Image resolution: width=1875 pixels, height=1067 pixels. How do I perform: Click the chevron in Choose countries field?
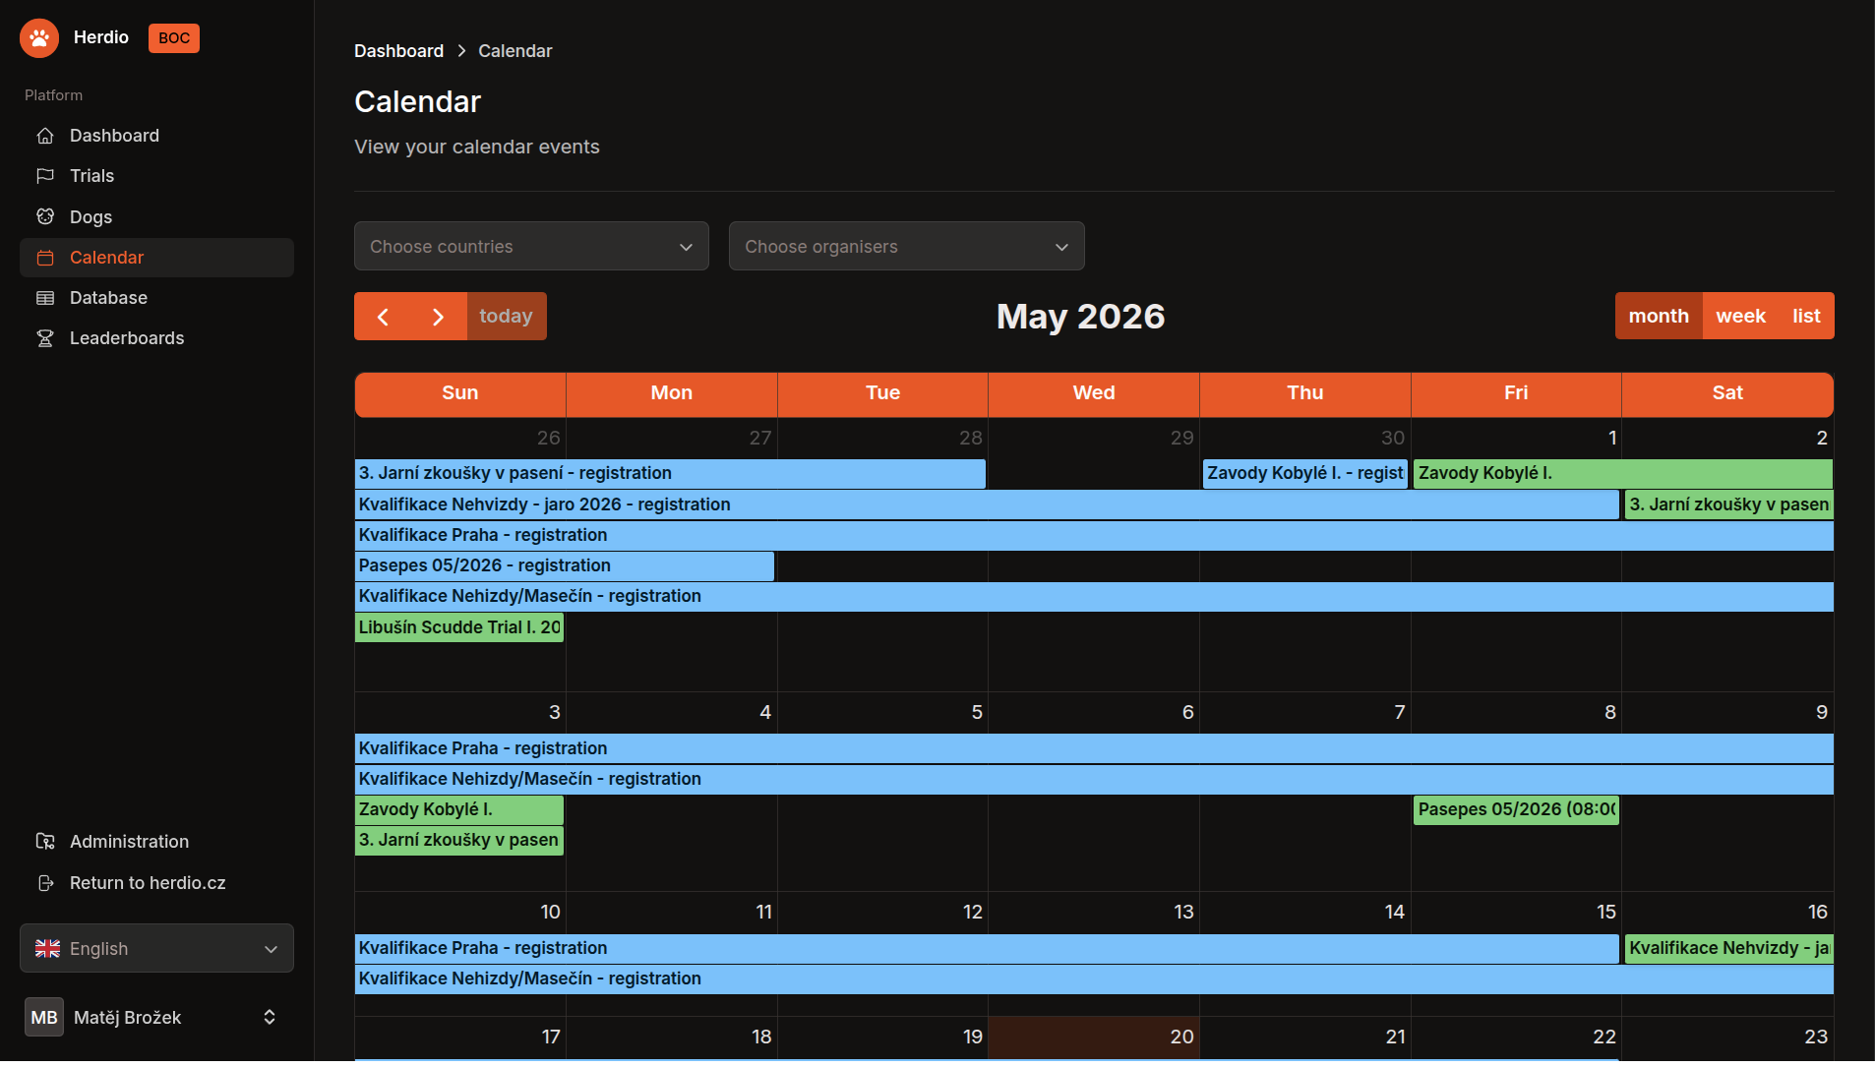coord(686,247)
